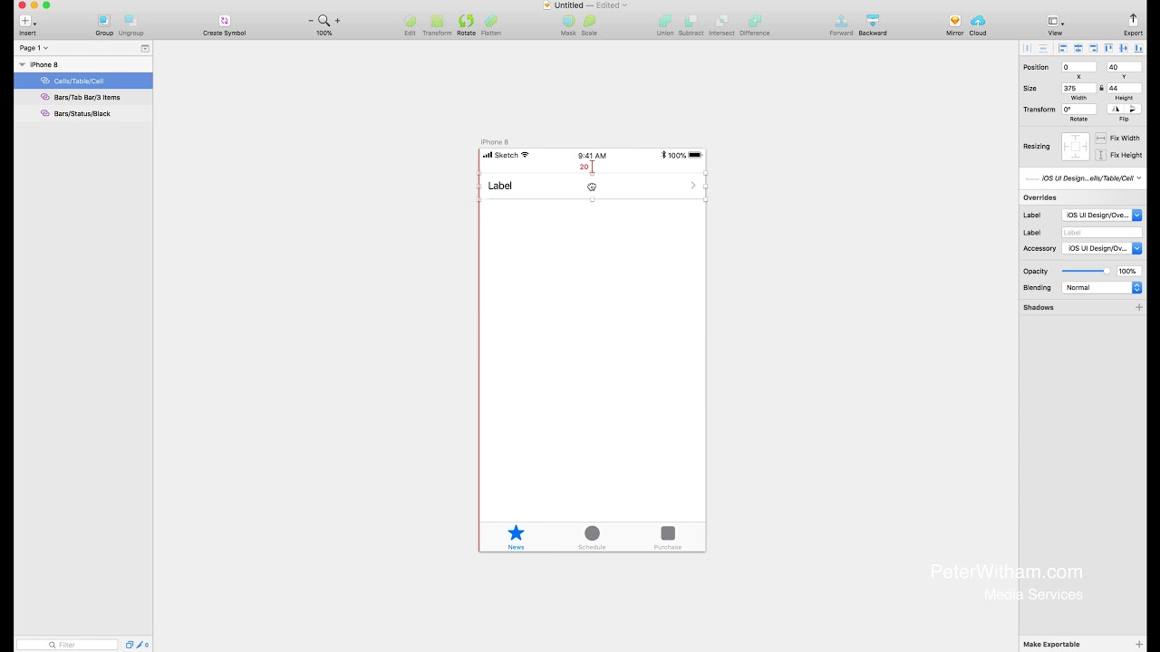This screenshot has width=1160, height=652.
Task: Adjust the Opacity slider
Action: [x=1087, y=271]
